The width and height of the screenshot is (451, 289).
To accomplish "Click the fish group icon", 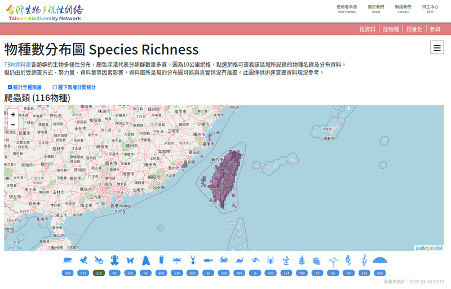I will (x=207, y=261).
